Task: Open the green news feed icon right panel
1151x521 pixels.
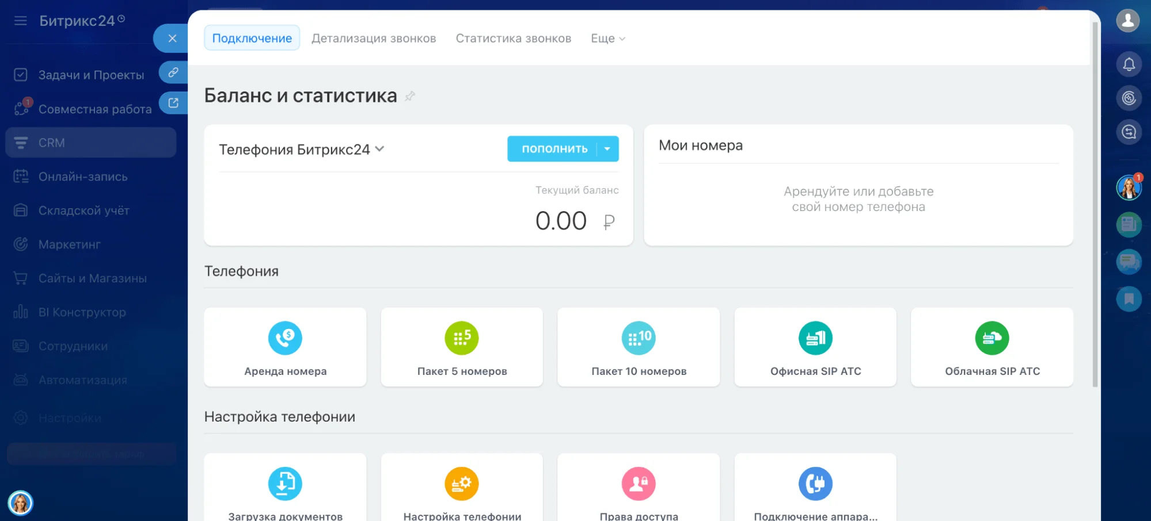Action: coord(1129,224)
